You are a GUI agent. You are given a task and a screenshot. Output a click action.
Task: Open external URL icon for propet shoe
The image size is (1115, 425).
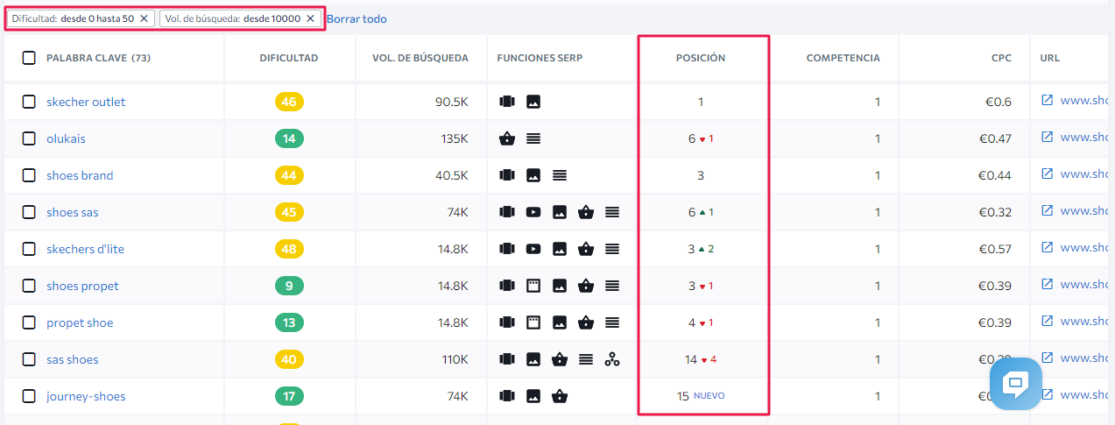pos(1047,322)
